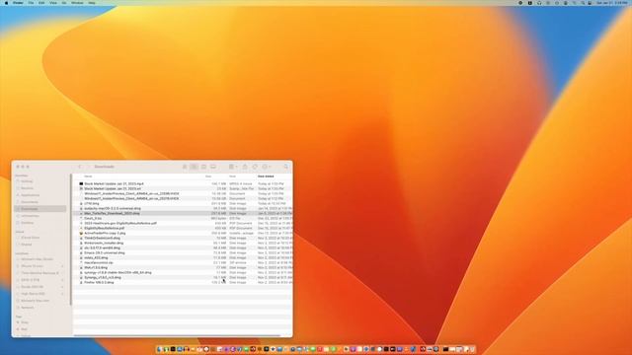Screen dimensions: 632x355
Task: Select ActiveTraderPro copy 2.pkg
Action: (105, 233)
